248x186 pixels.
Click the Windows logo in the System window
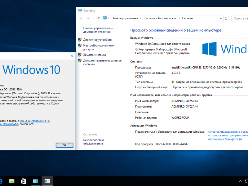coord(210,49)
